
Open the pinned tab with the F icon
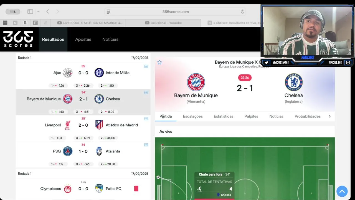(x=35, y=23)
